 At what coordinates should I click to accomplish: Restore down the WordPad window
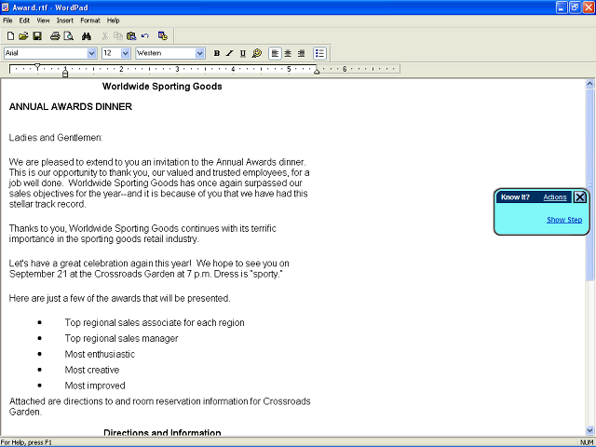coord(576,7)
